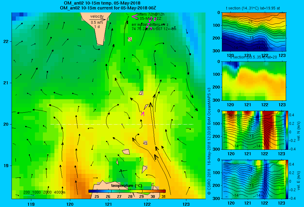This screenshot has height=207, width=304.
Task: Click the '122' longitude tick under vel. E panel
Action: pos(264,203)
